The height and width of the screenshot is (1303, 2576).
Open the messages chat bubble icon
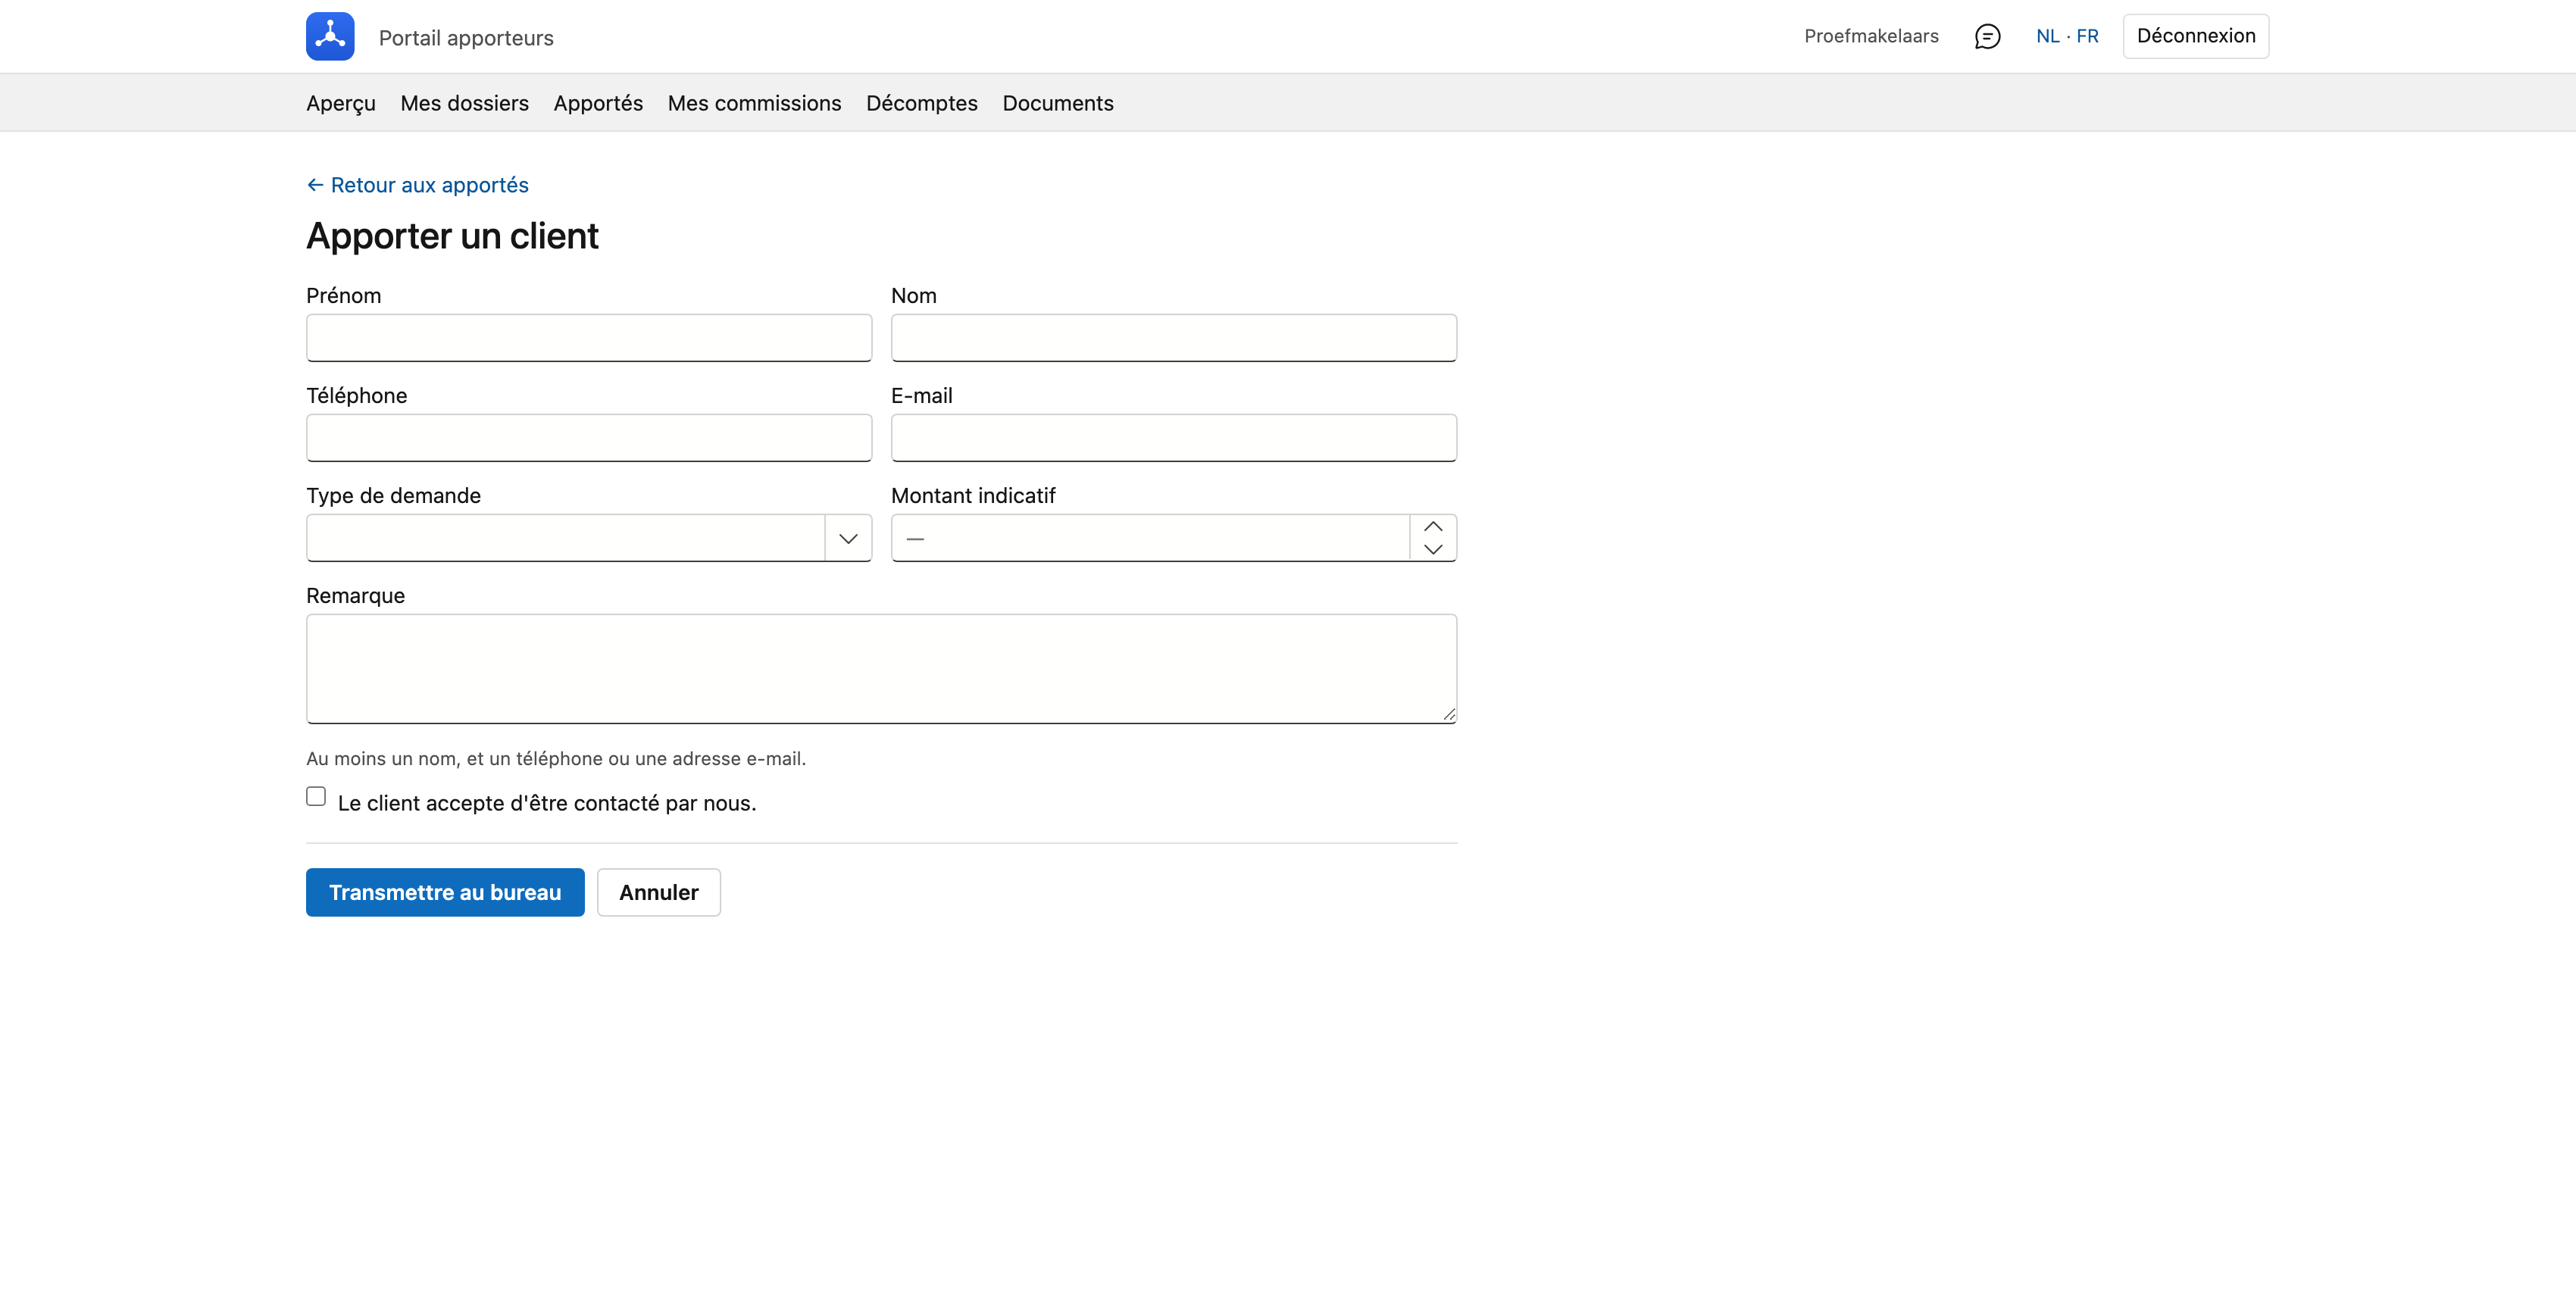[x=1987, y=36]
